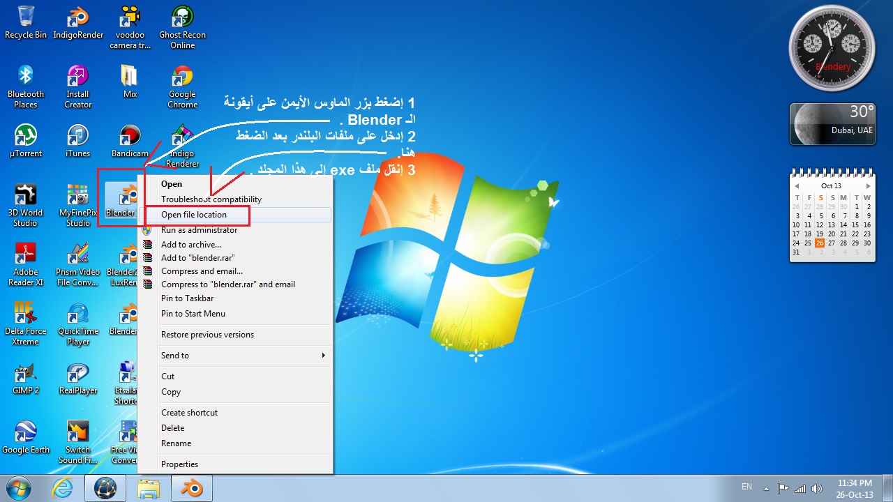Choose Create shortcut
The width and height of the screenshot is (893, 502).
236,413
